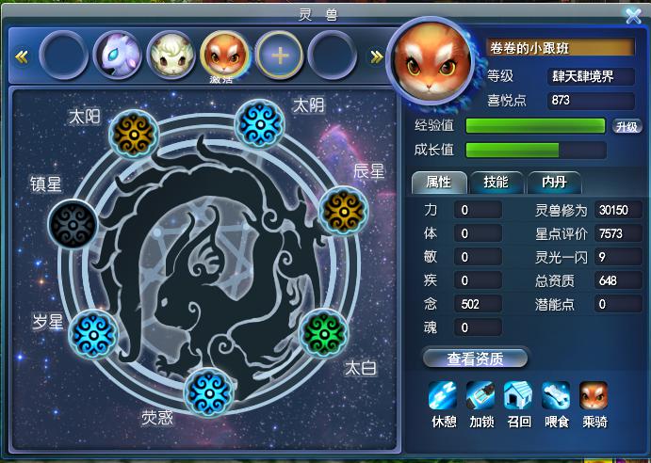Viewport: 651px width, 463px height.
Task: Click the 乘骑 ride icon
Action: [594, 395]
